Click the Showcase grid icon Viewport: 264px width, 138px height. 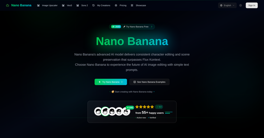132,5
